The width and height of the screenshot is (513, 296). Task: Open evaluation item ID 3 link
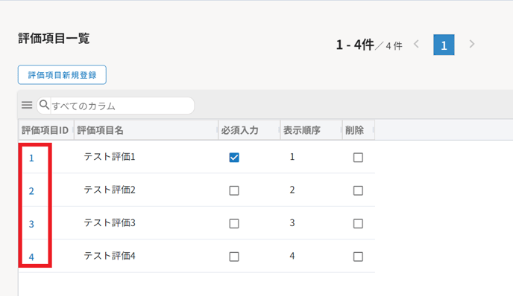[x=31, y=224]
